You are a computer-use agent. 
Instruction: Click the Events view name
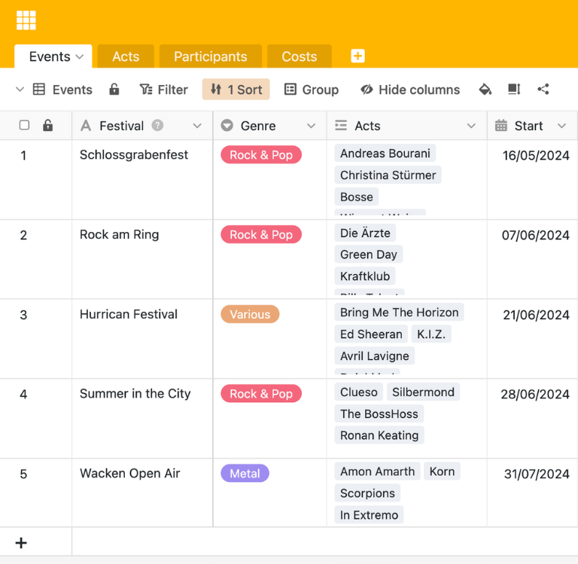click(x=72, y=90)
